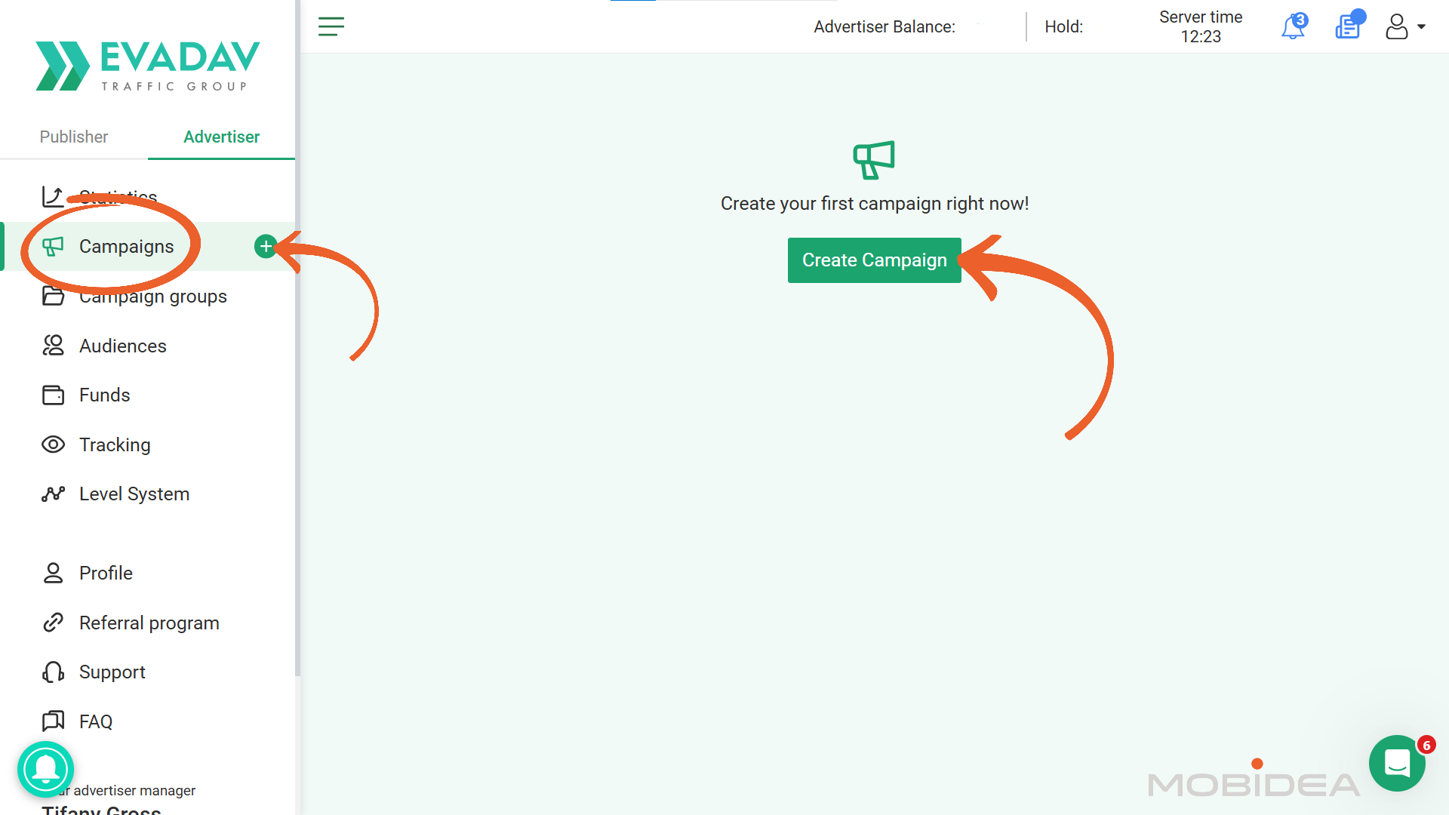This screenshot has width=1449, height=815.
Task: Open Campaigns in the sidebar
Action: (x=126, y=247)
